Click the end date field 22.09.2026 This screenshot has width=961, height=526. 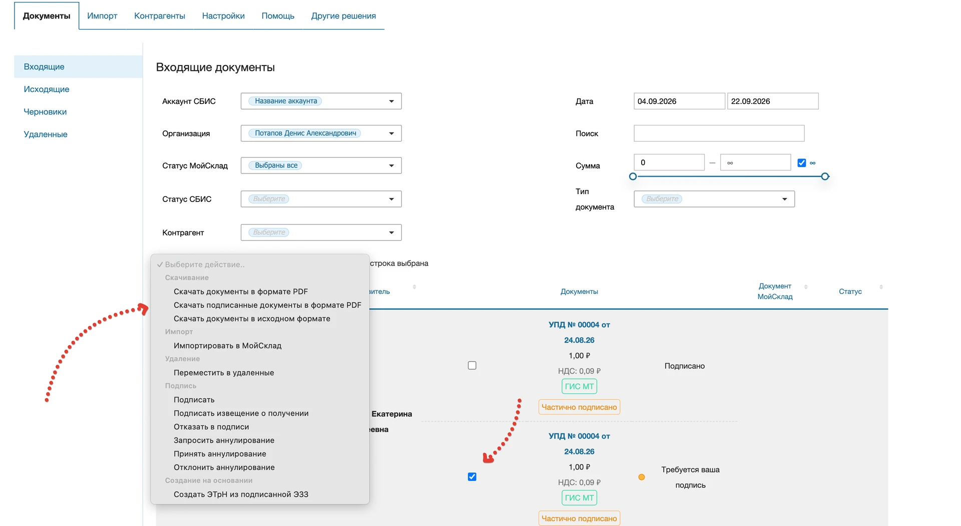point(773,101)
